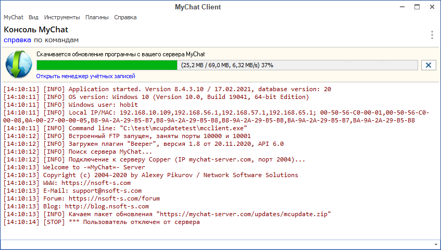Open the three-dot console options menu
This screenshot has width=441, height=250.
pyautogui.click(x=432, y=35)
